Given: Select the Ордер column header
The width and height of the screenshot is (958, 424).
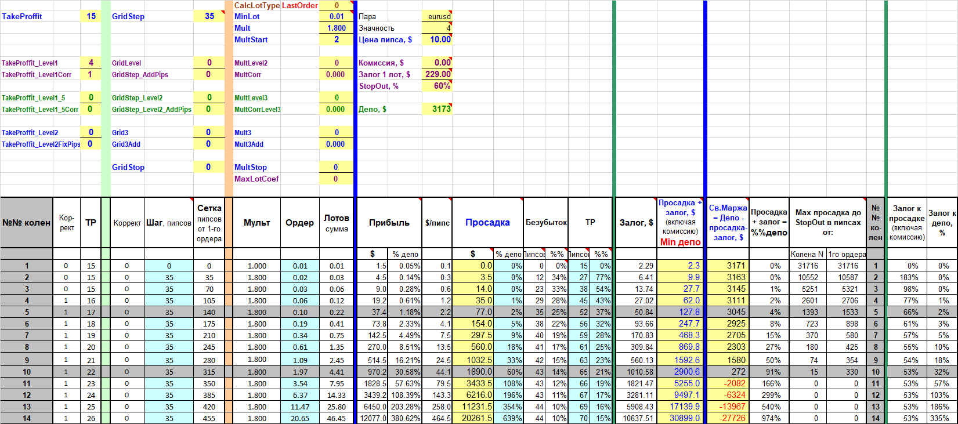Looking at the screenshot, I should point(299,222).
